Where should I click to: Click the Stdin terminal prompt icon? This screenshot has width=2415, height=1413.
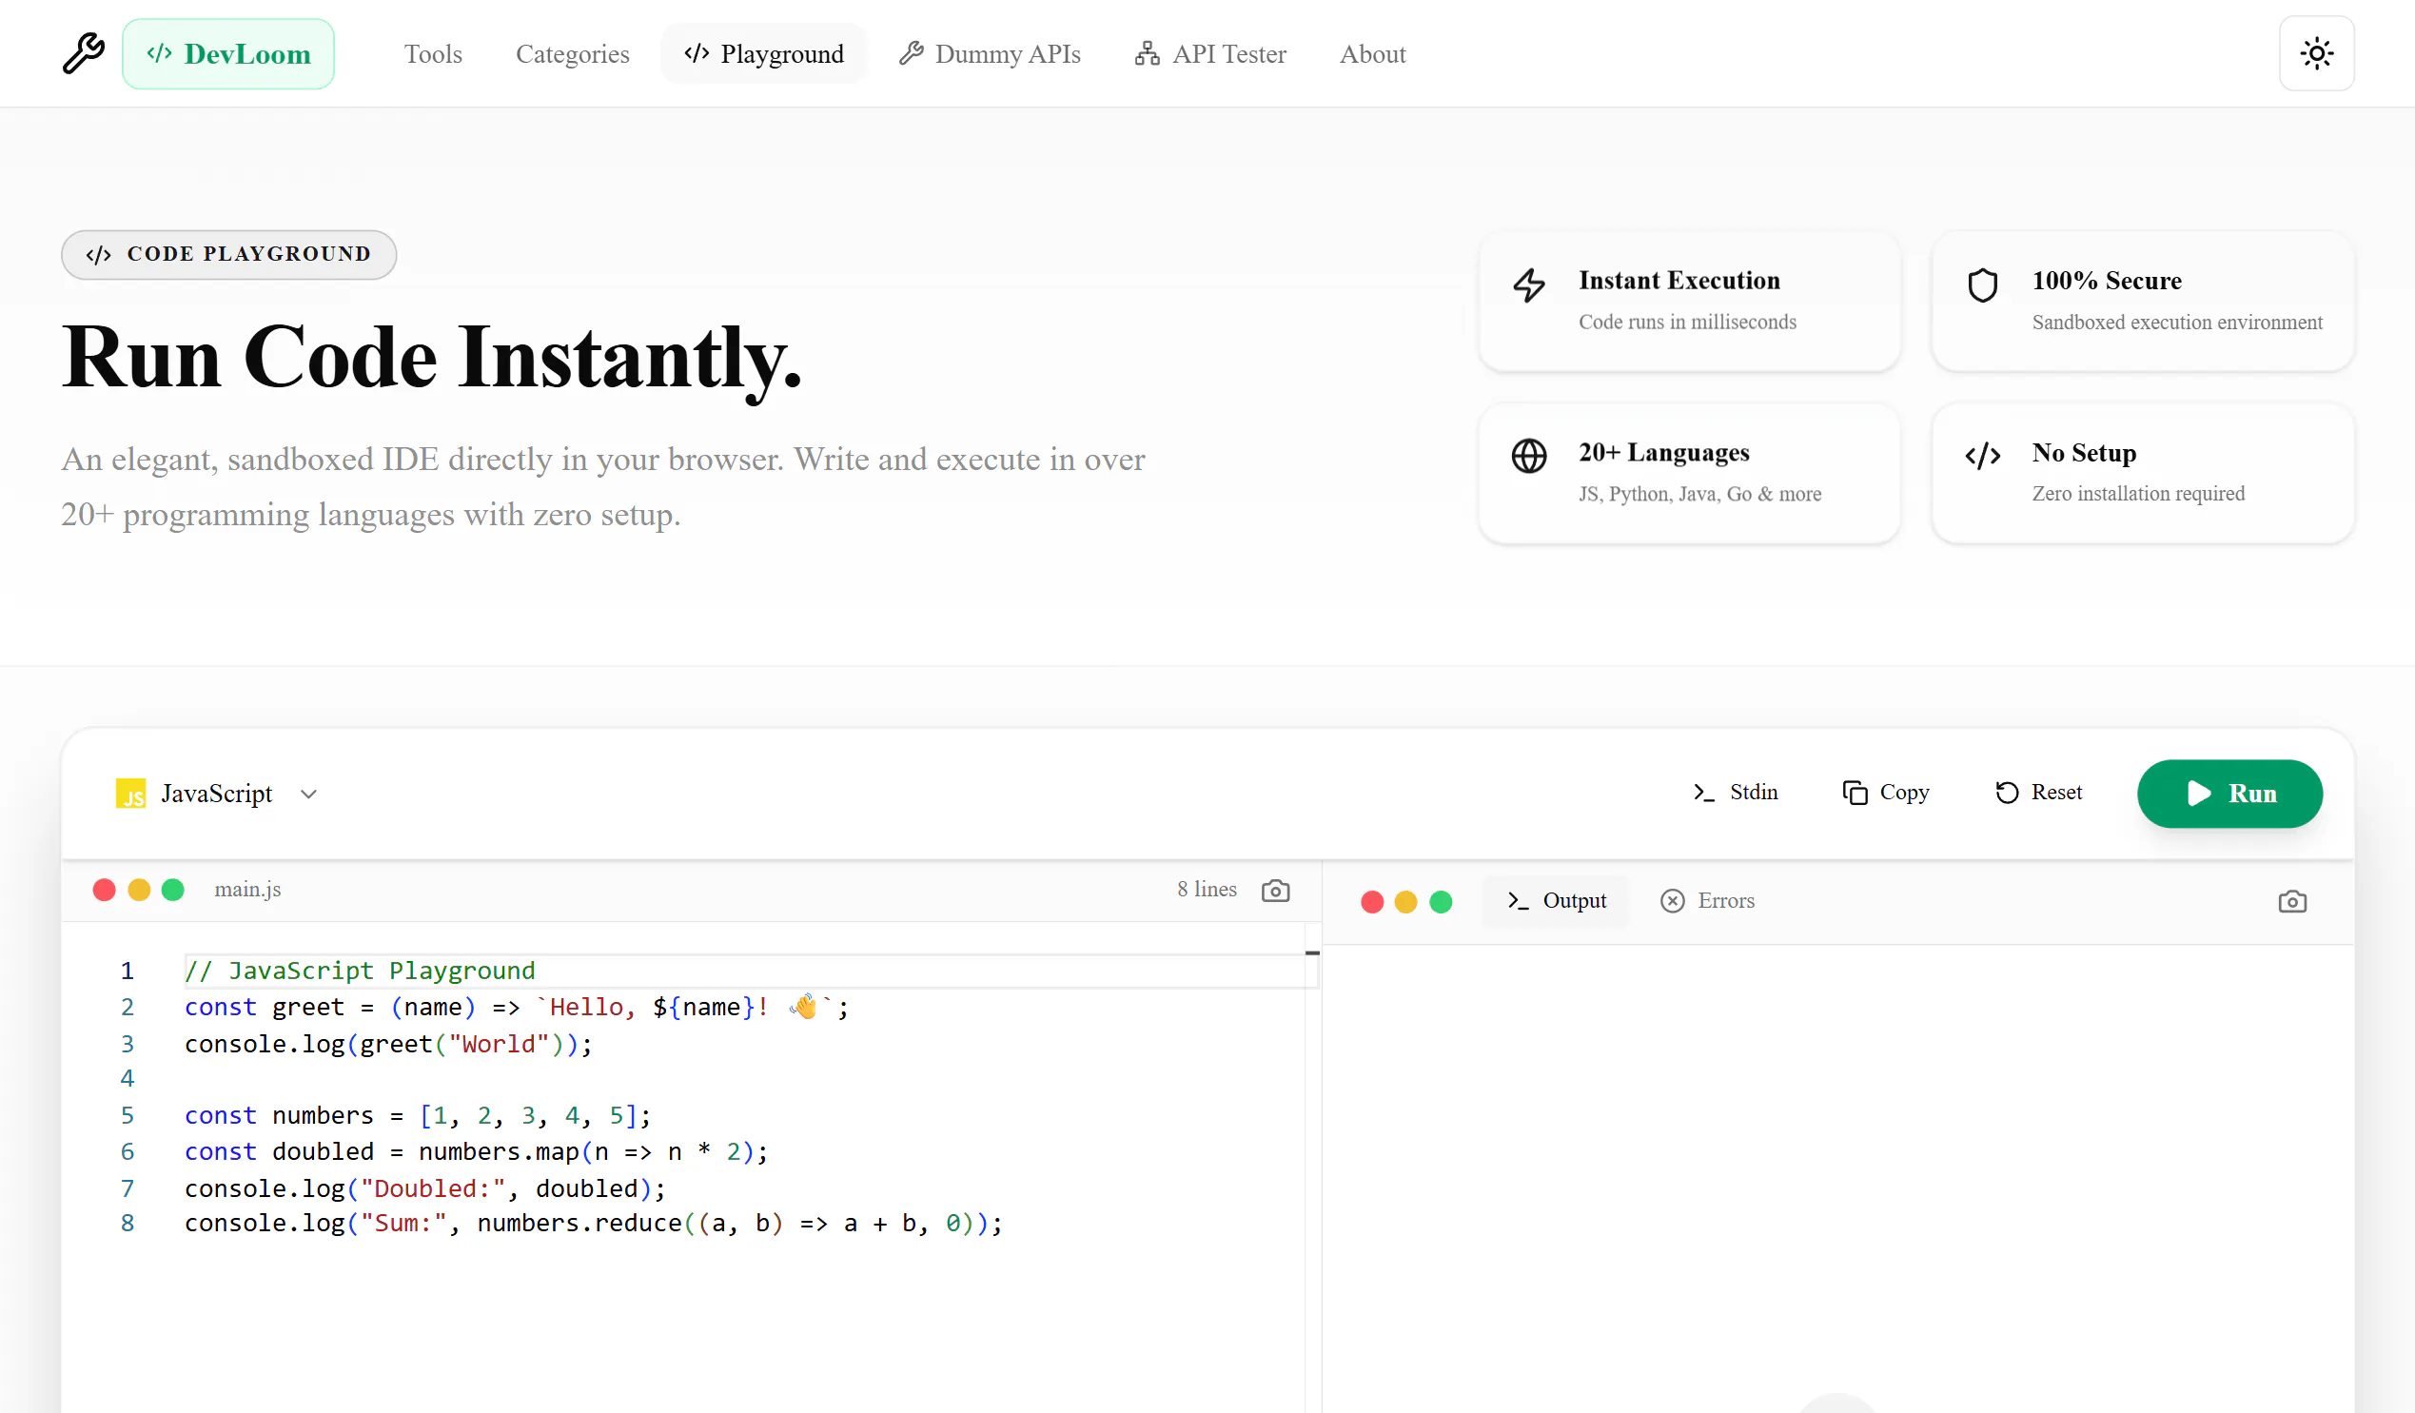pyautogui.click(x=1703, y=793)
